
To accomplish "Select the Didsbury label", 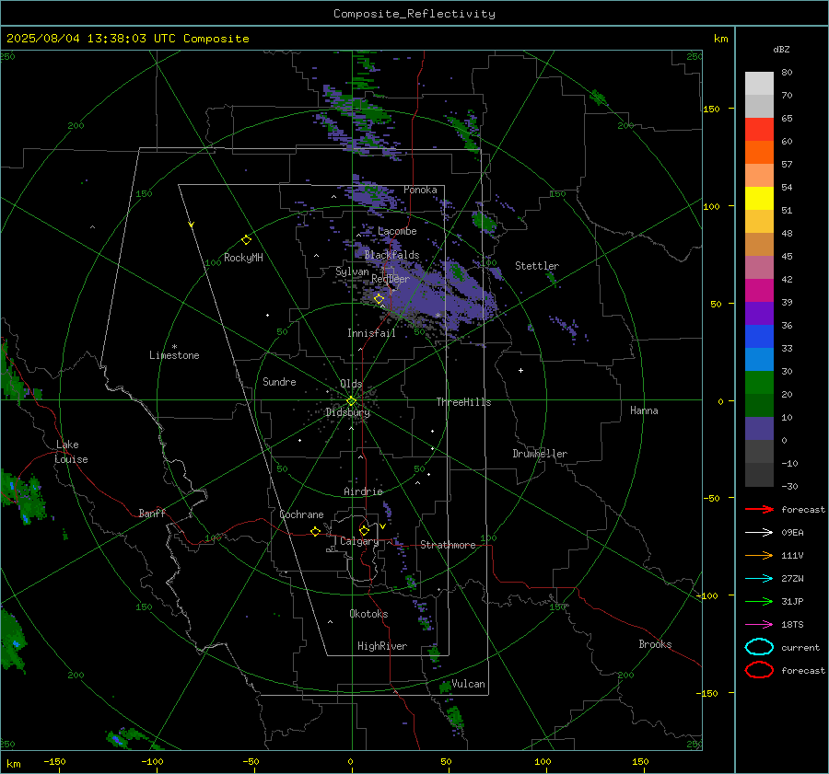I will tap(347, 412).
